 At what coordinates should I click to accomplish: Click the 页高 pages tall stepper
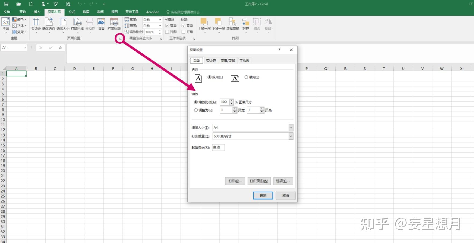click(262, 110)
